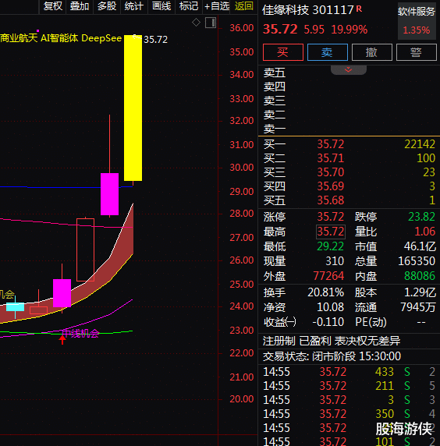Expand the sell orders chevron arrow
The height and width of the screenshot is (446, 440).
tap(349, 69)
